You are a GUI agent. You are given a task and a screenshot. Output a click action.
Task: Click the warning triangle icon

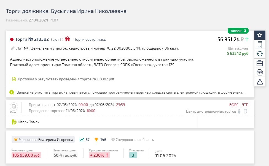coord(260,82)
